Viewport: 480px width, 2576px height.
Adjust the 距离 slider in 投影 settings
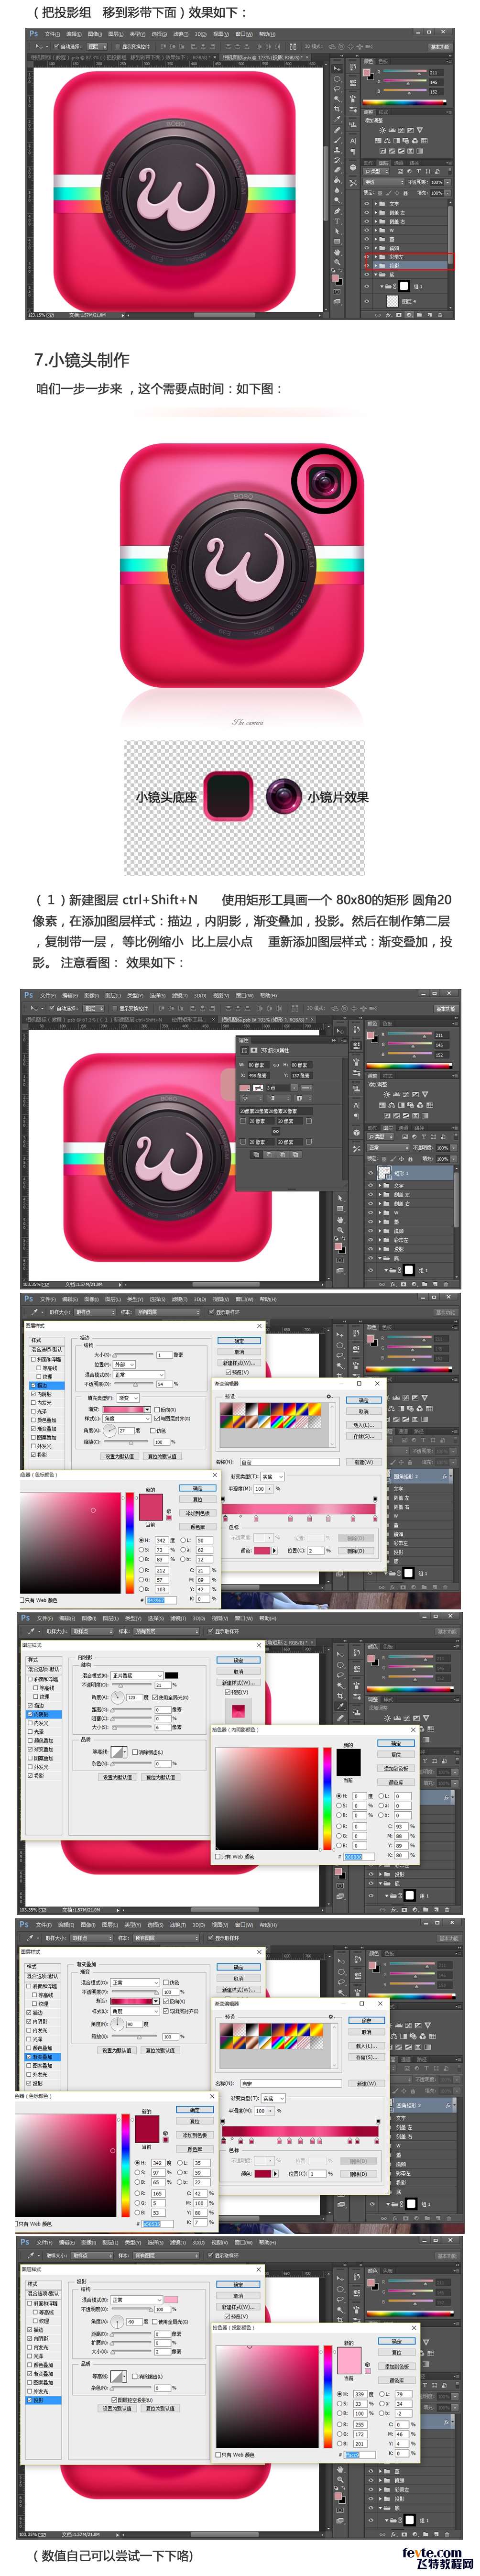[x=132, y=2334]
